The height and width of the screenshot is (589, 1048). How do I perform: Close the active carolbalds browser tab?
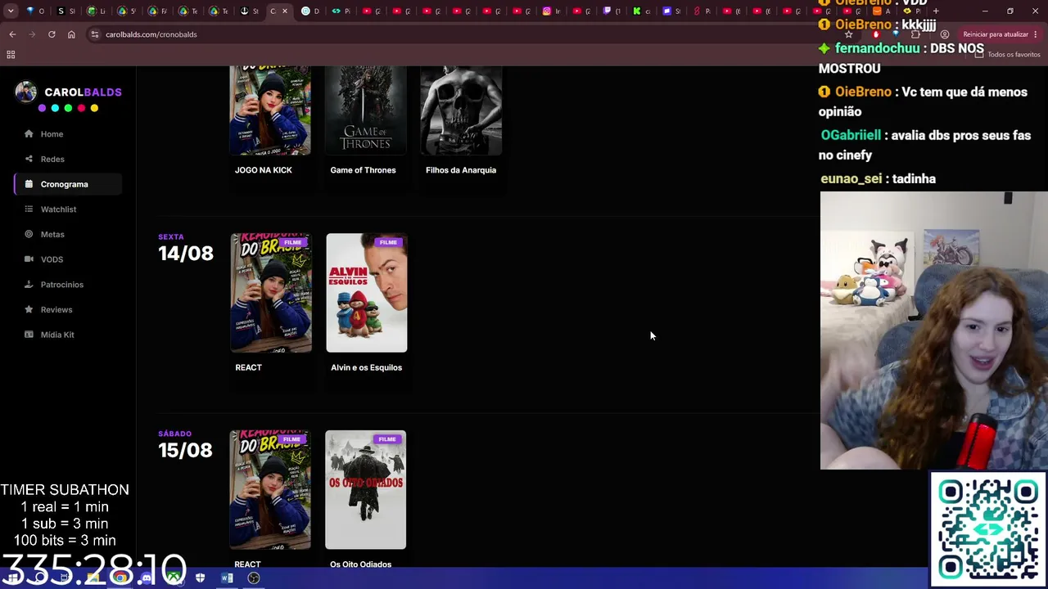click(x=285, y=11)
